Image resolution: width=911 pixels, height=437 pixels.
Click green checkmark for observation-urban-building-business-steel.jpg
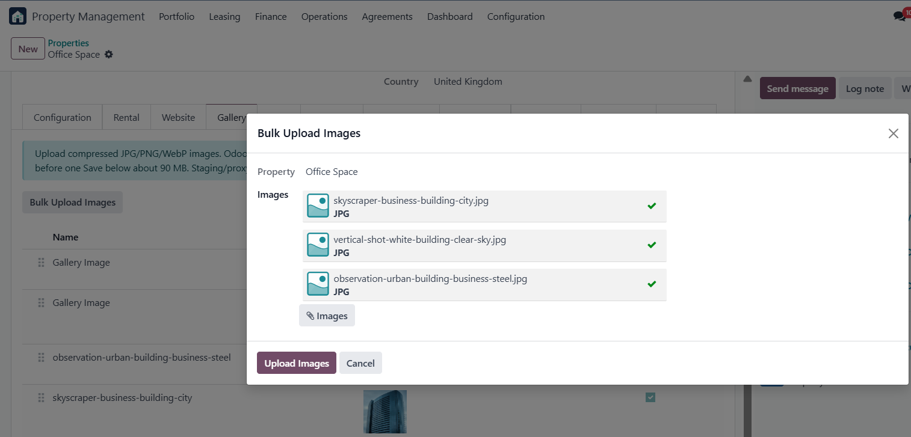pos(652,284)
